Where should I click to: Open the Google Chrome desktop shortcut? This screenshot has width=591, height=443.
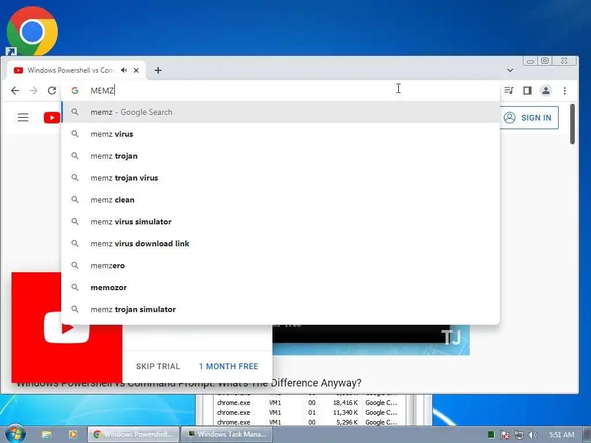click(32, 31)
